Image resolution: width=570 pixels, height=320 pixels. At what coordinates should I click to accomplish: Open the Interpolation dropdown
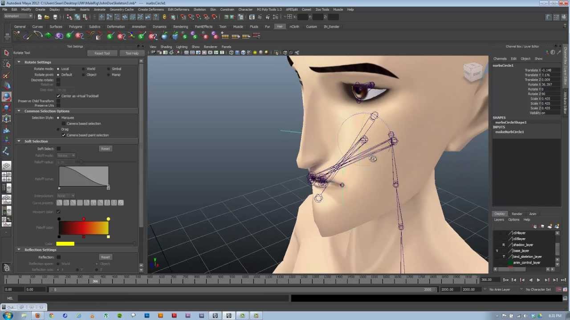66,196
